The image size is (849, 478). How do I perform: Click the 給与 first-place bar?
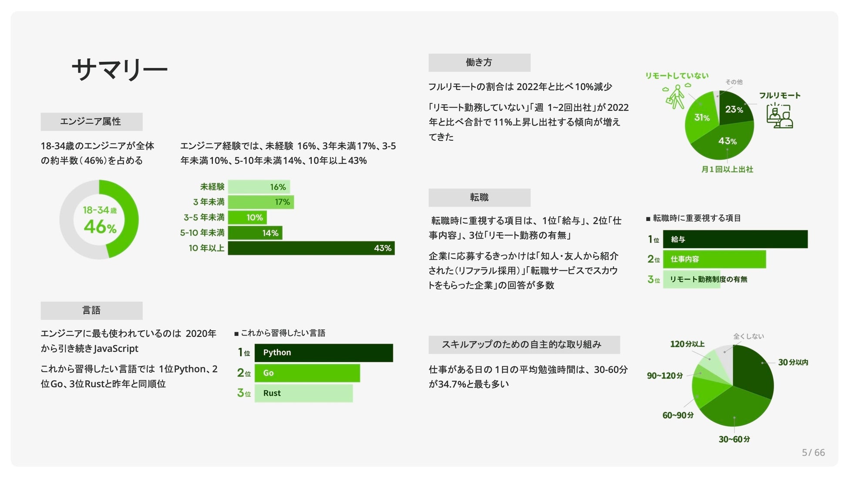click(735, 239)
